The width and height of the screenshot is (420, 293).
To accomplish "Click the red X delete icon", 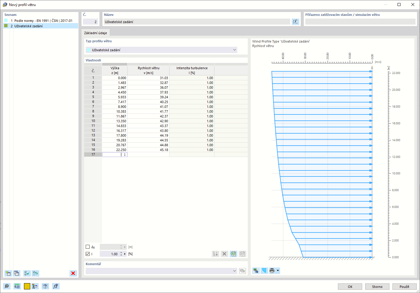I will point(73,273).
